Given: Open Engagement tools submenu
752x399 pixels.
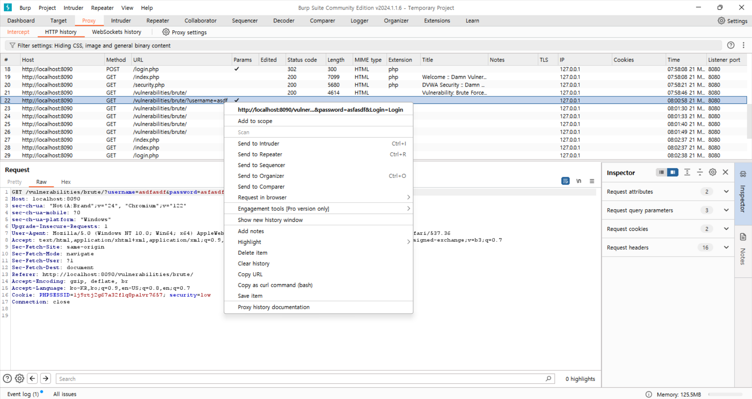Looking at the screenshot, I should 319,209.
